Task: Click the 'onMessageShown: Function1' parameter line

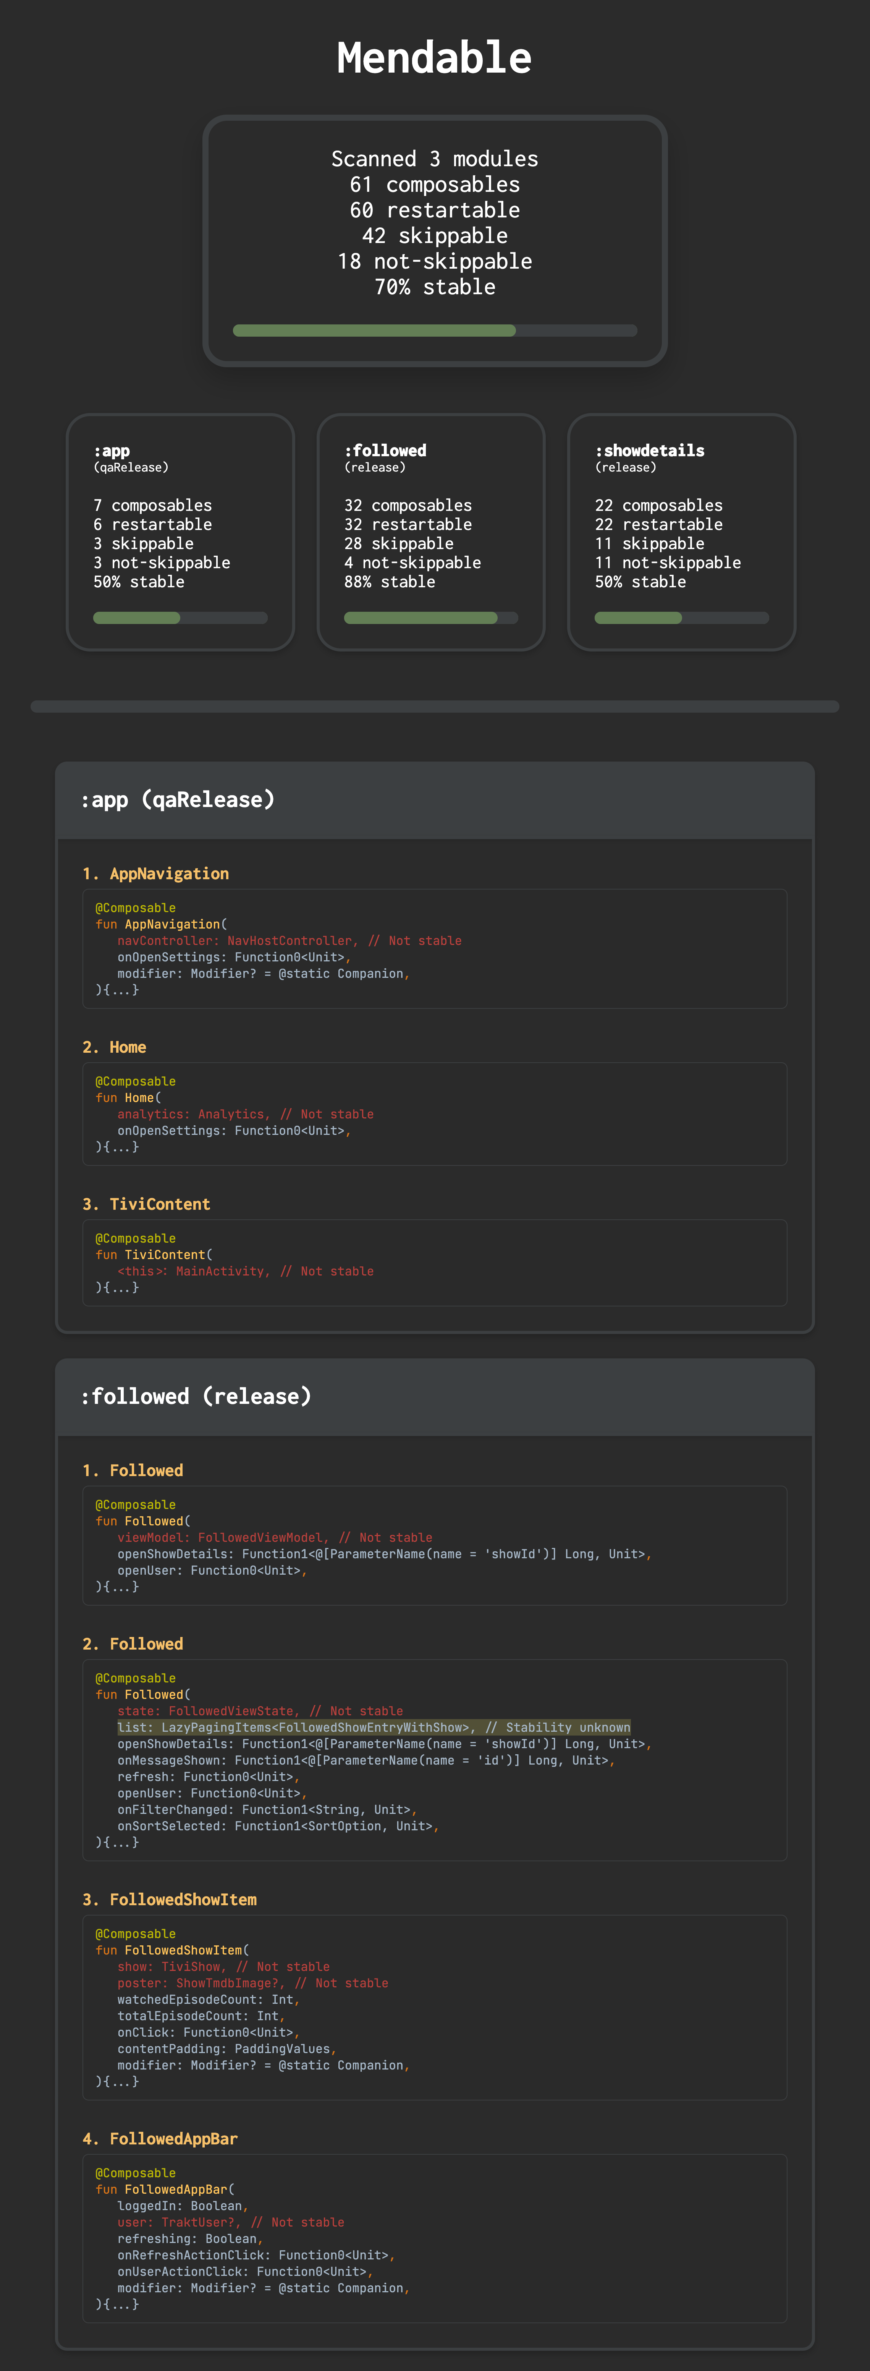Action: pyautogui.click(x=366, y=1761)
